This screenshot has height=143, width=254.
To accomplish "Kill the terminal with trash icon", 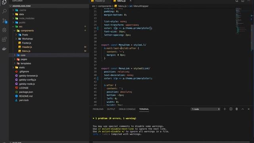I will pyautogui.click(x=237, y=109).
